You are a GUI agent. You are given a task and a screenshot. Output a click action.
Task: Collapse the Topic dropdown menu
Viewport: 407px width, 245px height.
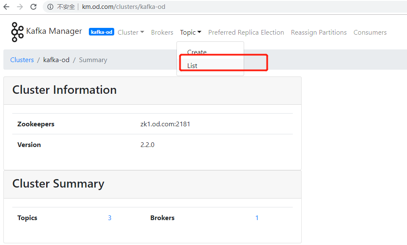pos(190,33)
